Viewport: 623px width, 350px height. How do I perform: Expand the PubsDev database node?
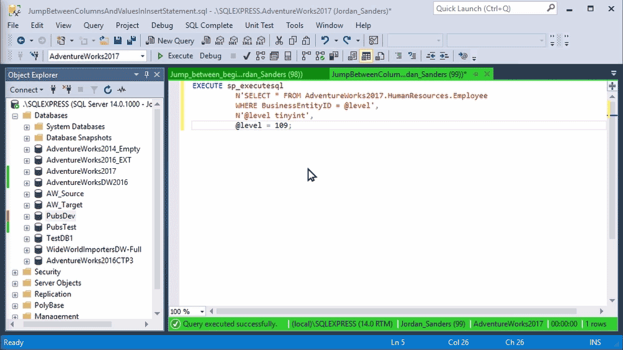coord(27,217)
